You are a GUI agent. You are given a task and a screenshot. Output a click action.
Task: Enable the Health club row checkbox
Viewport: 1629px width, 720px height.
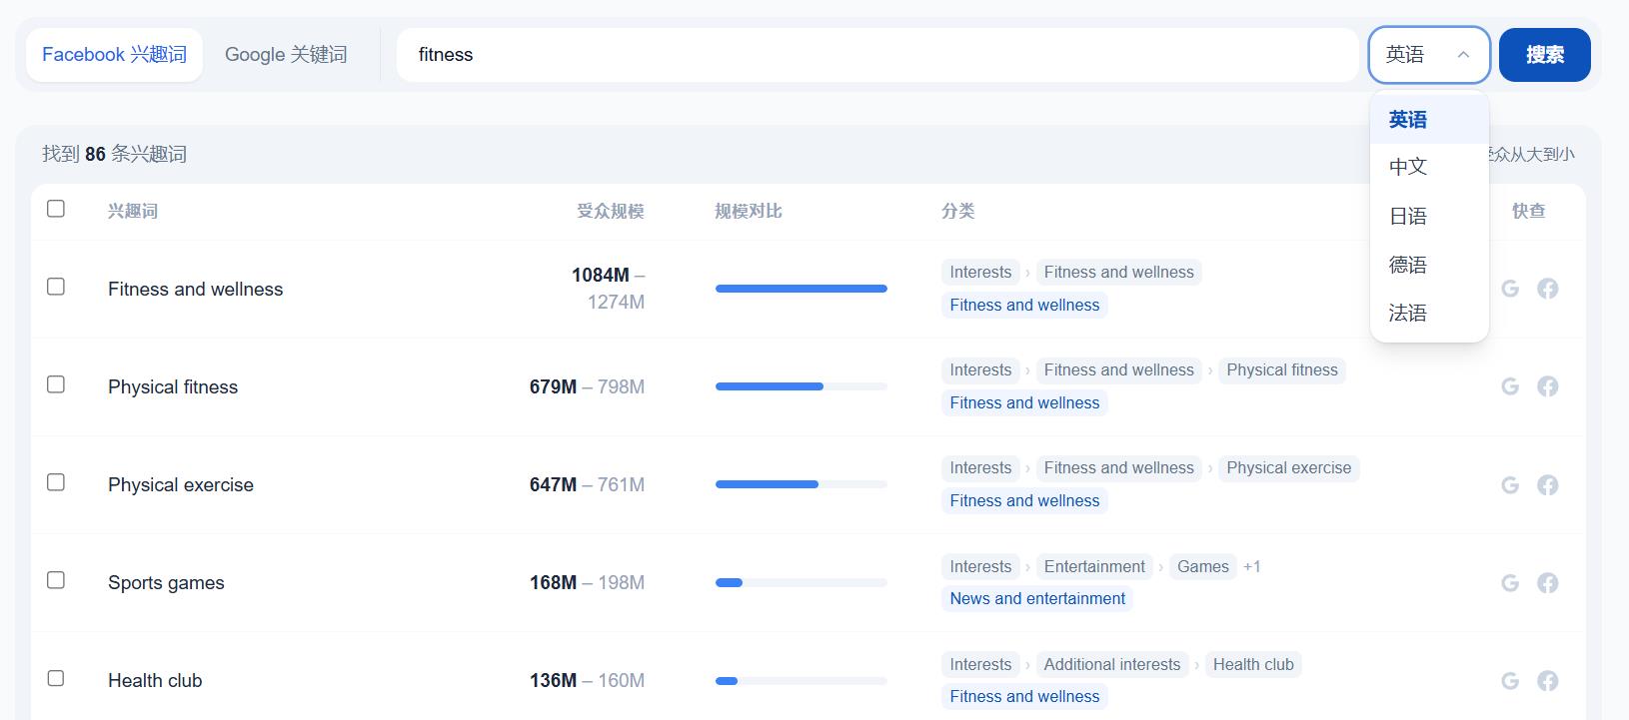coord(56,678)
